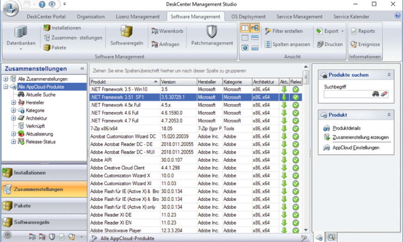Click download arrow in 7-Zip row
The height and width of the screenshot is (242, 403).
tap(284, 128)
